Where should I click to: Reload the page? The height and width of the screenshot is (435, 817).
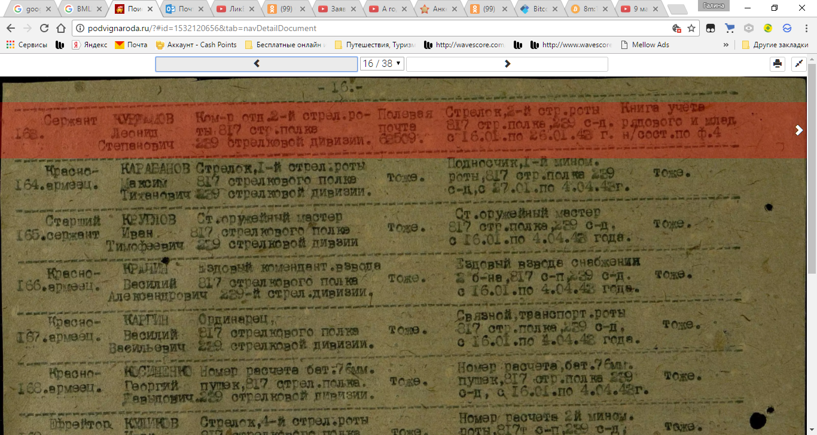44,28
